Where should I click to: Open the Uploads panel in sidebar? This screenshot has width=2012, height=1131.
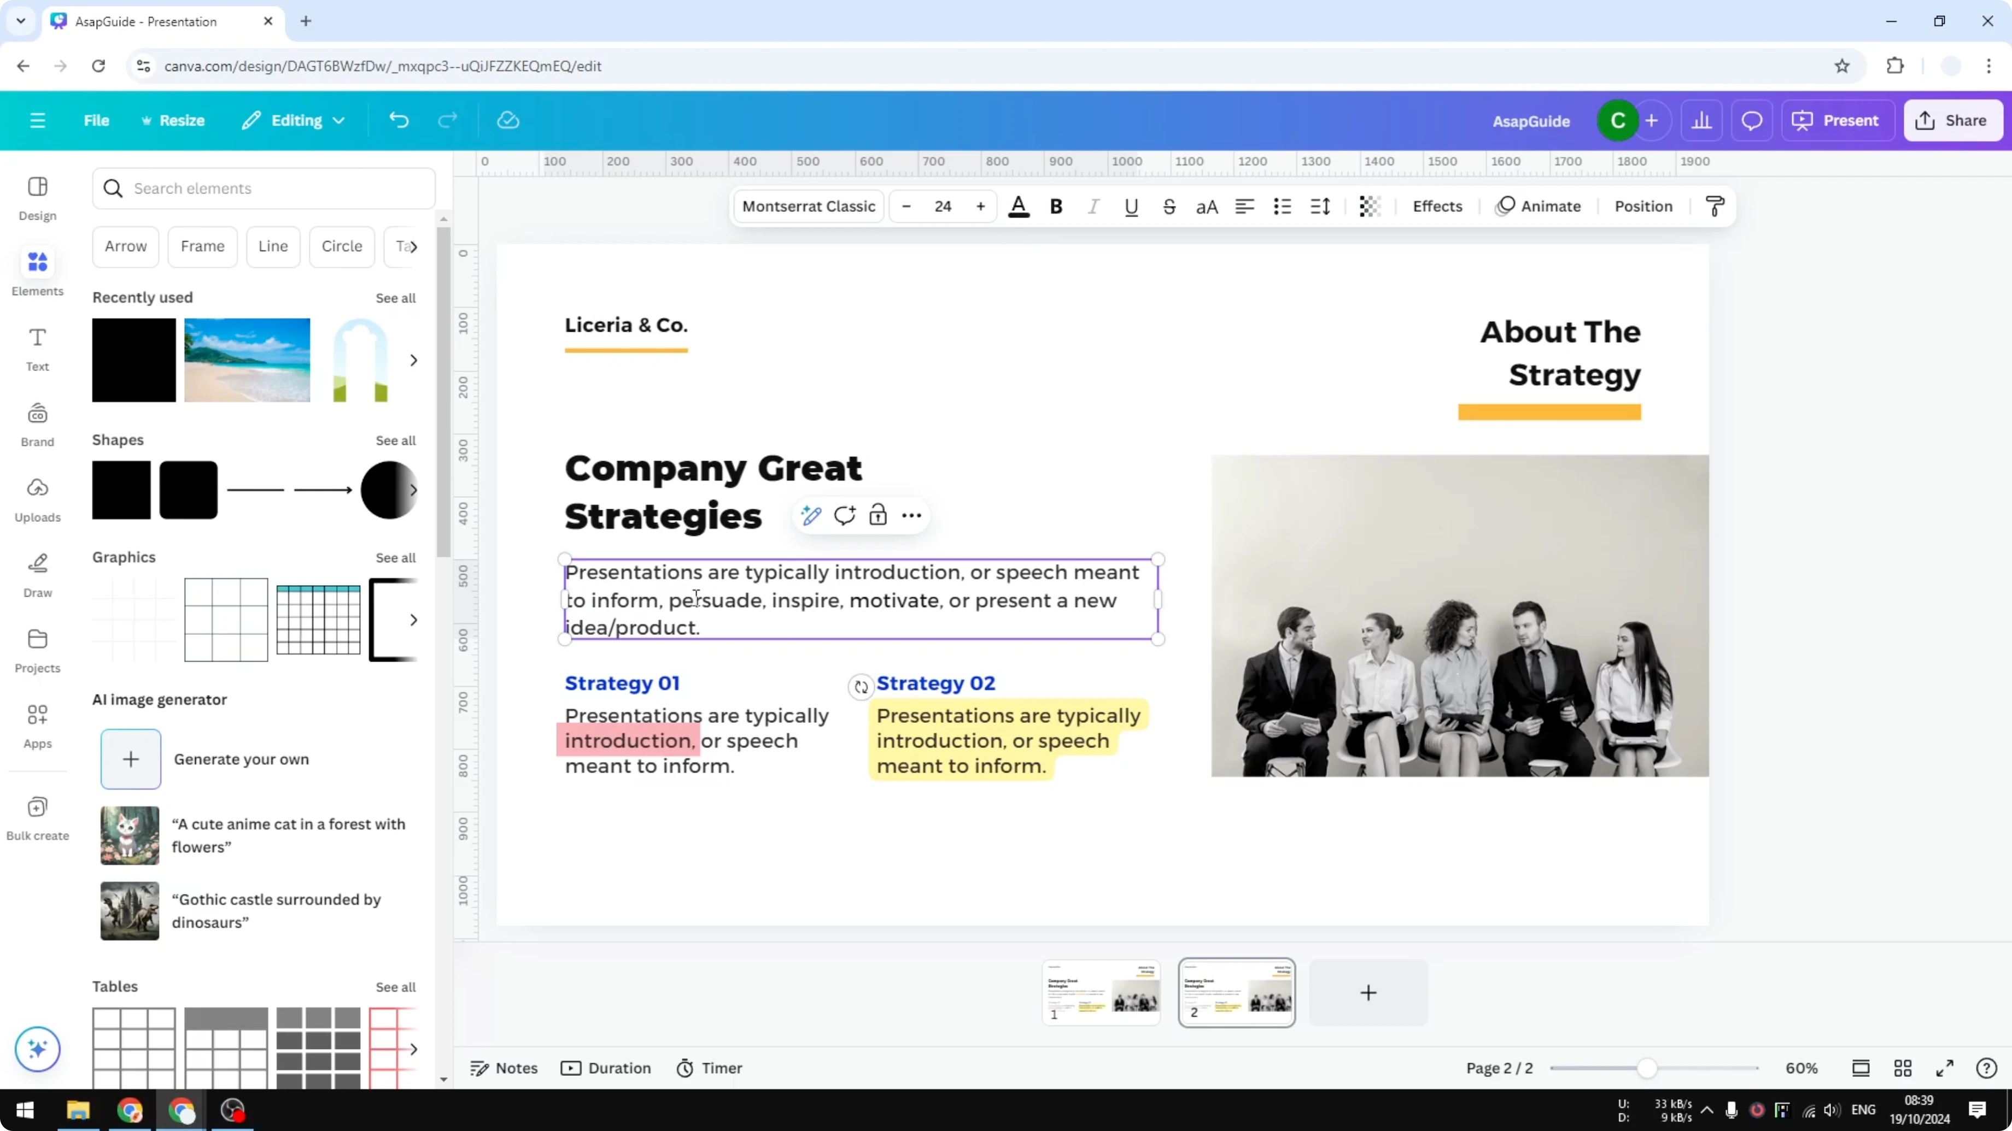pyautogui.click(x=37, y=500)
